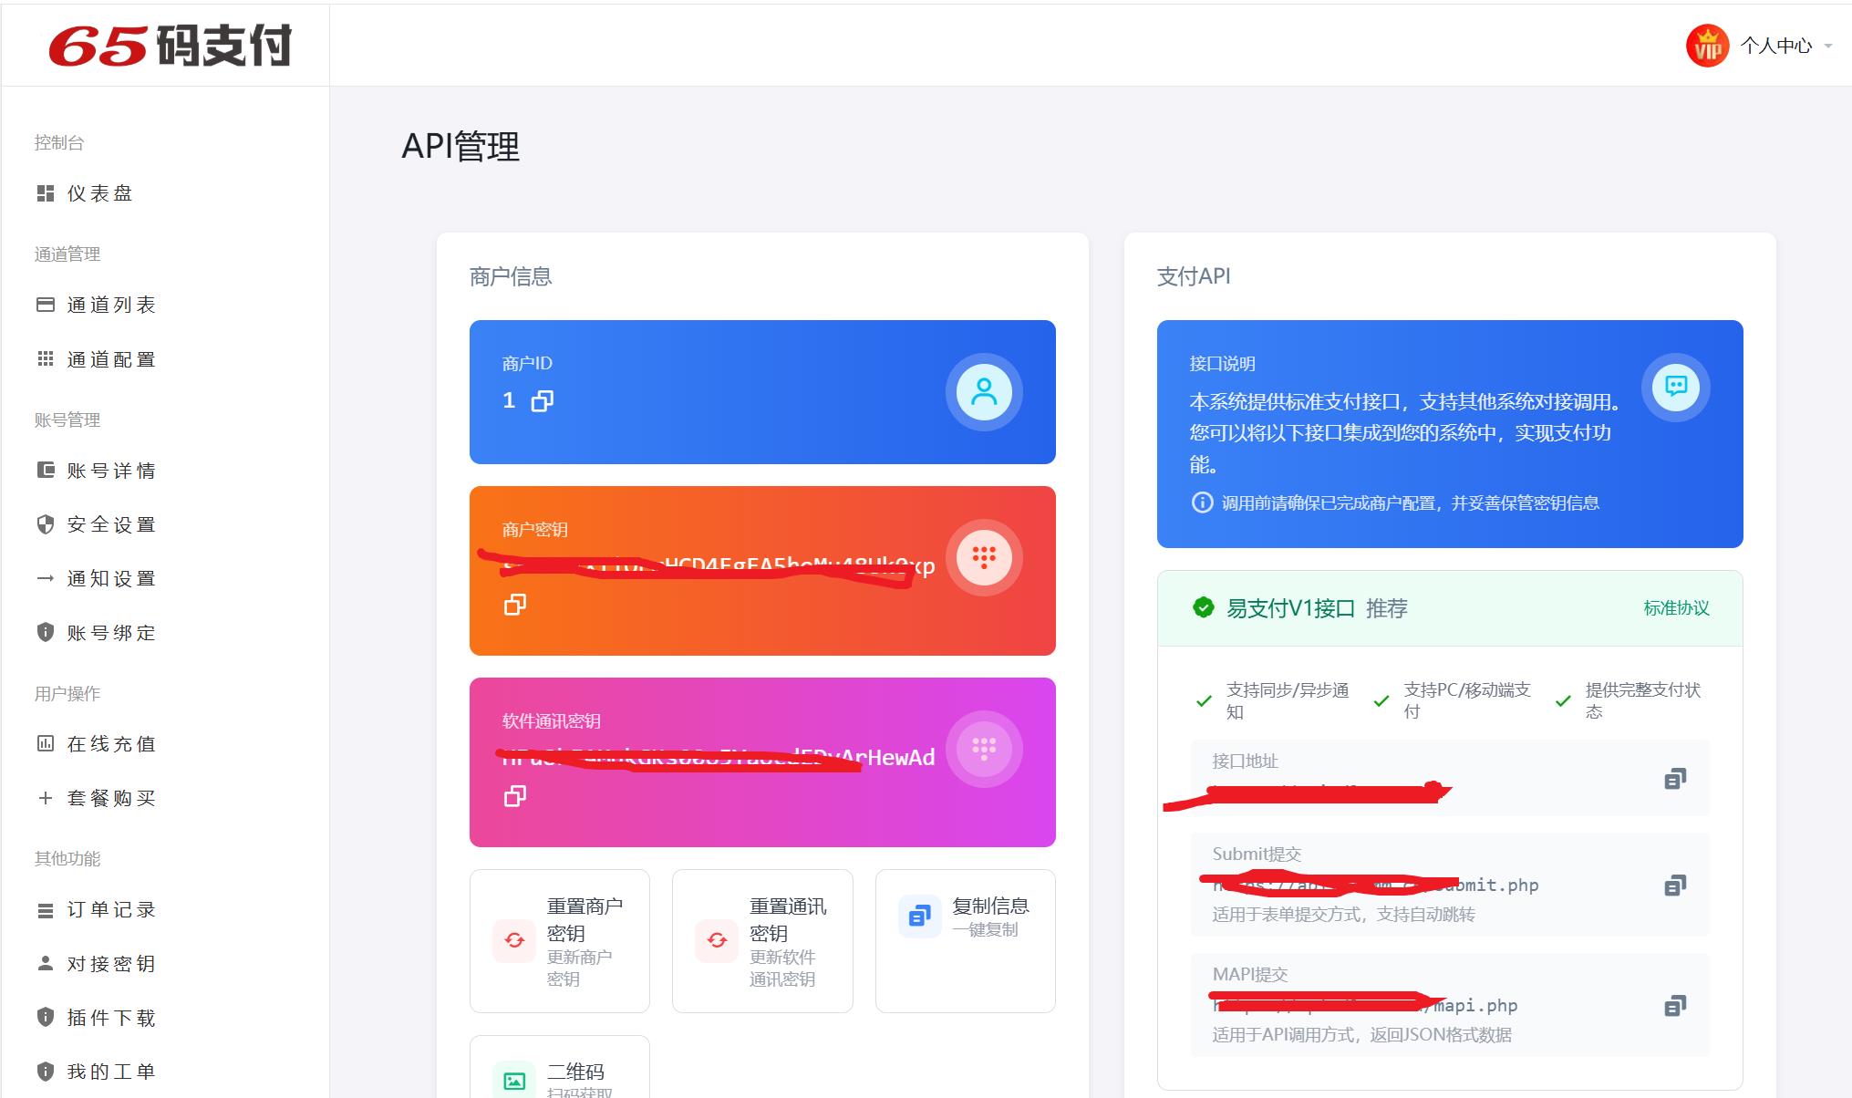The height and width of the screenshot is (1098, 1852).
Task: Click the merchant key keypad icon
Action: pyautogui.click(x=983, y=557)
